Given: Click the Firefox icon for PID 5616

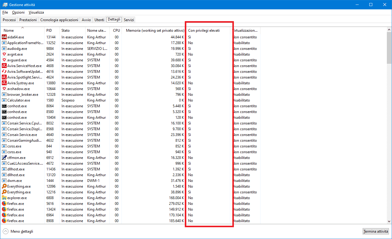Looking at the screenshot, I should point(4,204).
